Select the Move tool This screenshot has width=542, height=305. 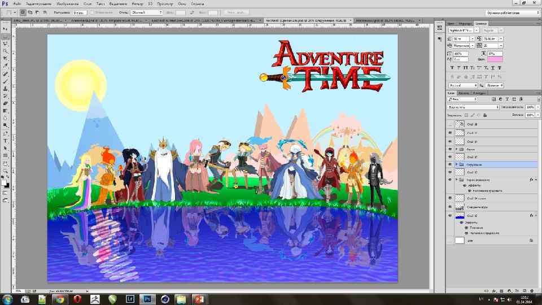[x=5, y=29]
